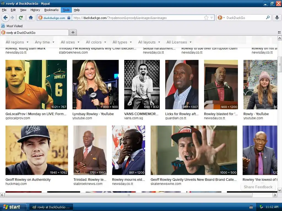Click the vertical scrollbar down arrow
Screen dimensions: 282x211
coord(280,190)
